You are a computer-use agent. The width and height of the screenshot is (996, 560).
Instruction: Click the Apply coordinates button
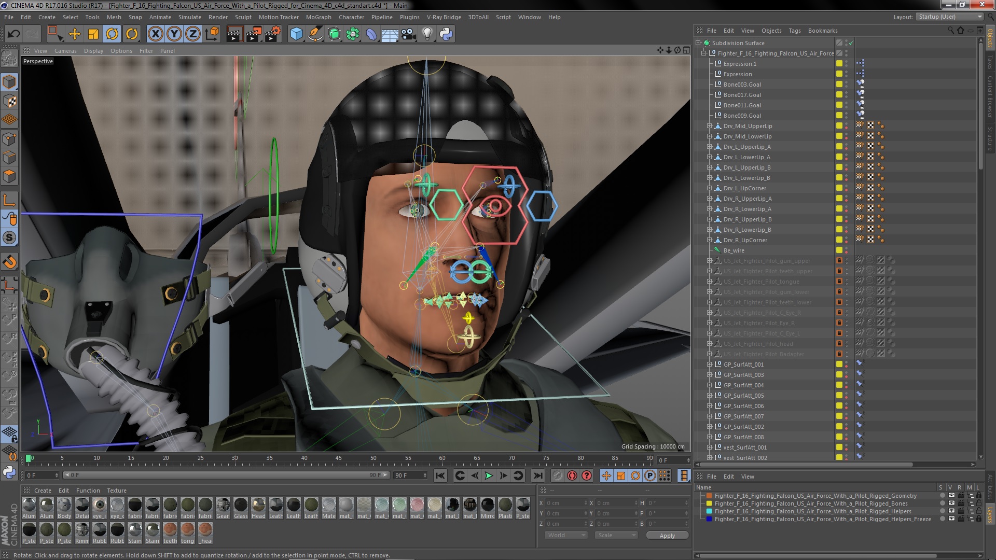click(x=667, y=536)
